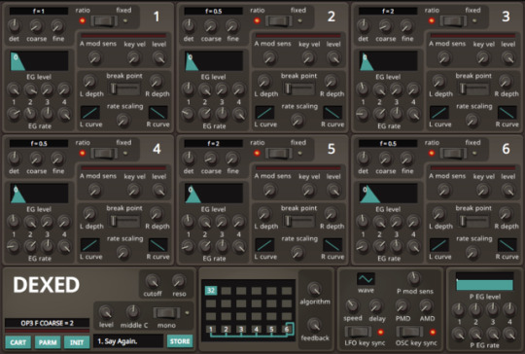Click operator 3 break point slider

473,89
